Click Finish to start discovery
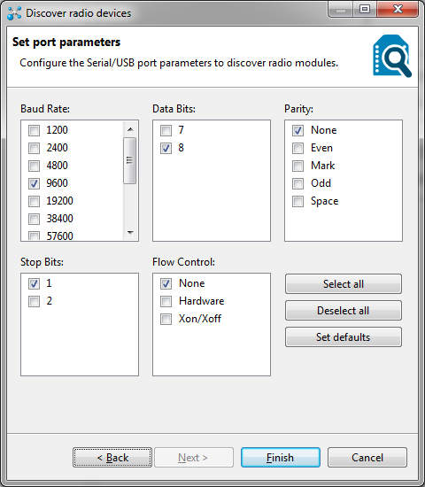The height and width of the screenshot is (487, 425). [281, 457]
